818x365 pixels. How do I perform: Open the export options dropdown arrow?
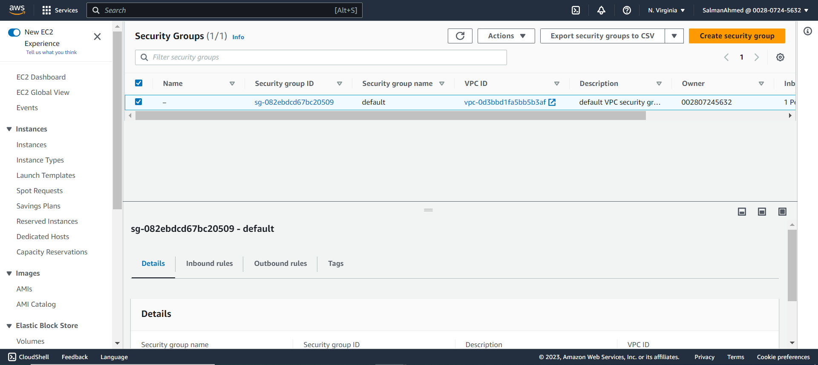tap(674, 36)
